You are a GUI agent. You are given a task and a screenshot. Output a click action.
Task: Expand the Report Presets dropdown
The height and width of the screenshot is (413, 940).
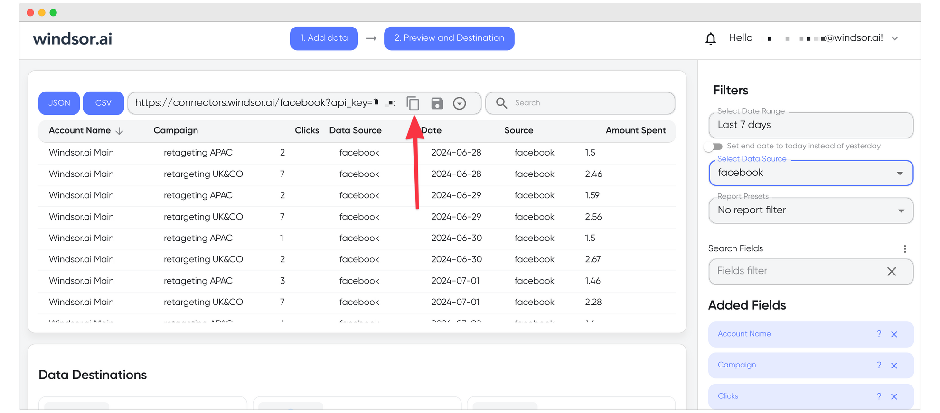pyautogui.click(x=811, y=211)
